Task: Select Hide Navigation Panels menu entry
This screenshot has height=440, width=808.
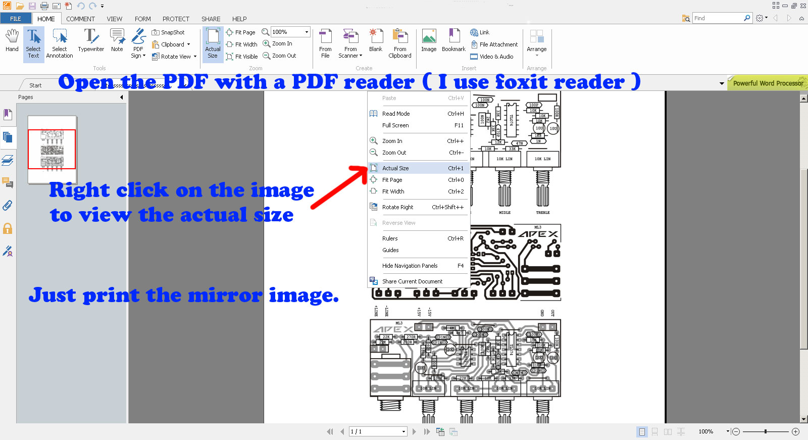Action: [x=419, y=266]
